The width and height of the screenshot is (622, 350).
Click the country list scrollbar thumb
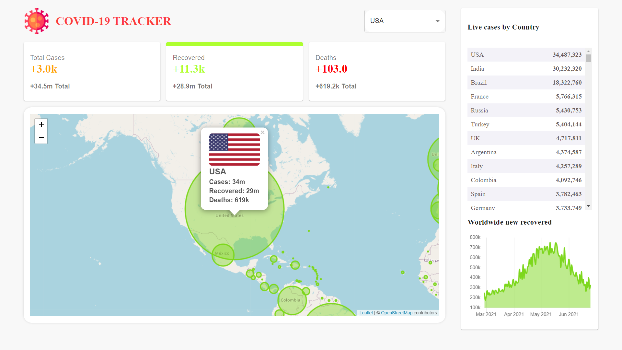(588, 58)
